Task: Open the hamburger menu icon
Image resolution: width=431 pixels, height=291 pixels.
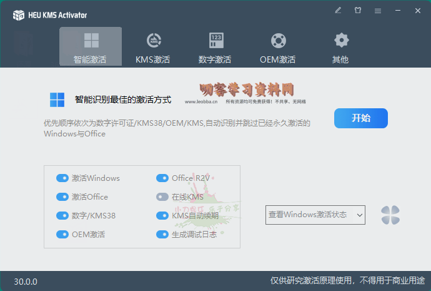Action: pyautogui.click(x=378, y=11)
